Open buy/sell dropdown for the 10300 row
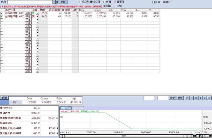 (x=37, y=13)
